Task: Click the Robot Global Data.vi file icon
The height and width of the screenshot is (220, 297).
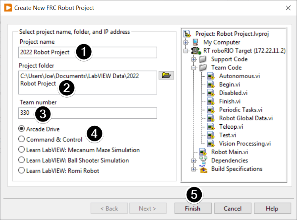Action: click(x=211, y=118)
